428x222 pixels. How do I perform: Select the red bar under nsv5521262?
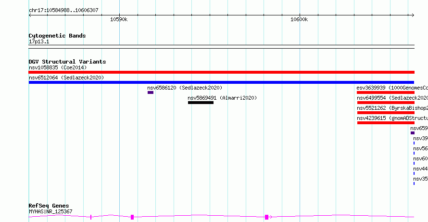pos(386,113)
